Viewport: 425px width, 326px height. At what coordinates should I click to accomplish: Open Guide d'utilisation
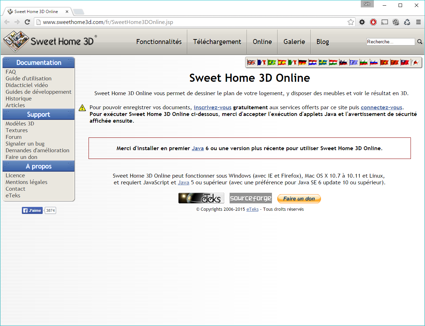pos(29,79)
